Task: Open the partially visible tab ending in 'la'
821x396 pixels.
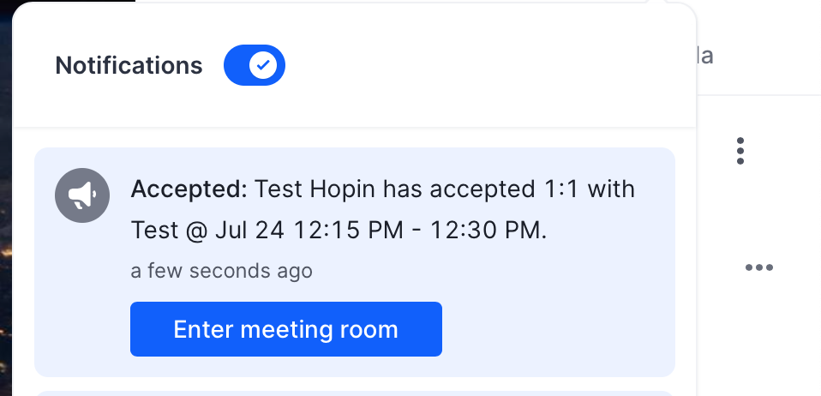Action: 705,56
